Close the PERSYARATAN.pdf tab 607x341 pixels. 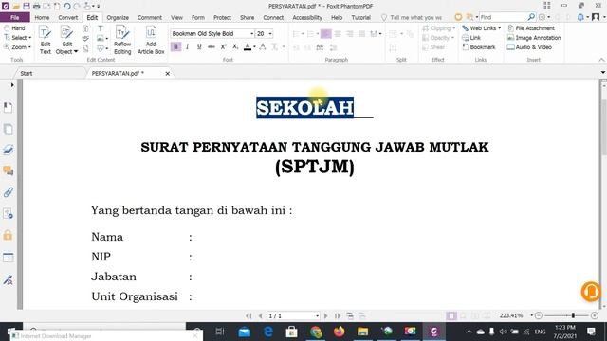(167, 74)
